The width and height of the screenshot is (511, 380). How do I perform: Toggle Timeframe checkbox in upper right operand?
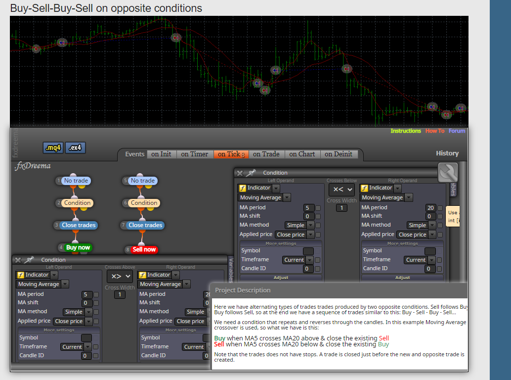[439, 260]
